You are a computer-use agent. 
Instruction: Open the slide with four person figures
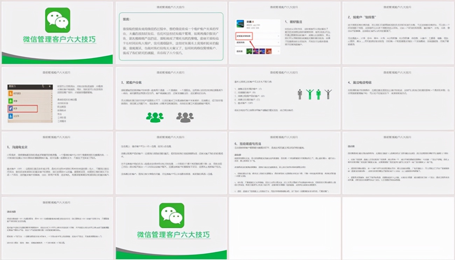point(285,98)
